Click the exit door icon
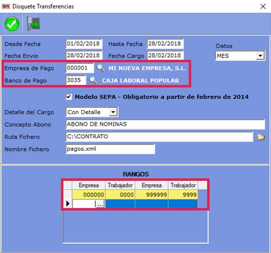 click(34, 23)
